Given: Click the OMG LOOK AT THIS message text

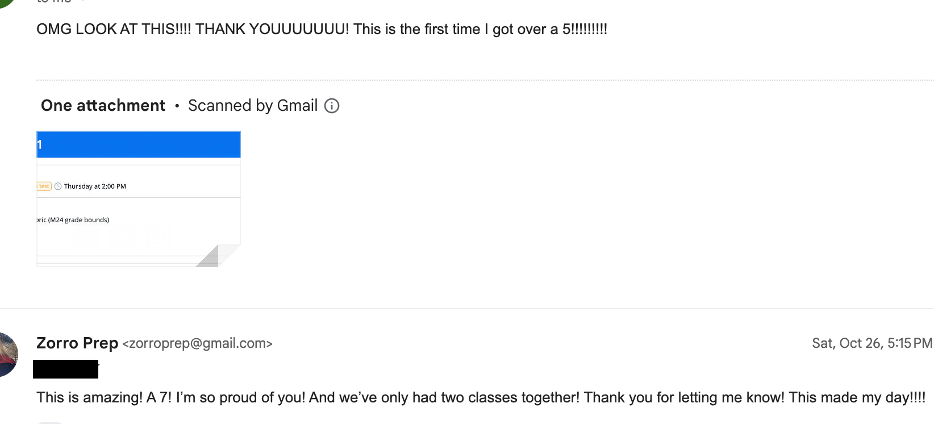Looking at the screenshot, I should [322, 30].
